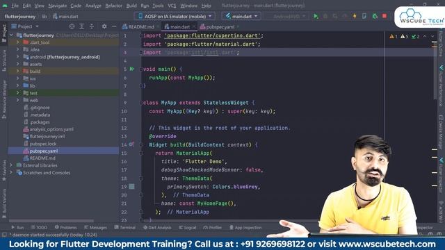Open the Build menu
The image size is (445, 250).
[x=131, y=6]
